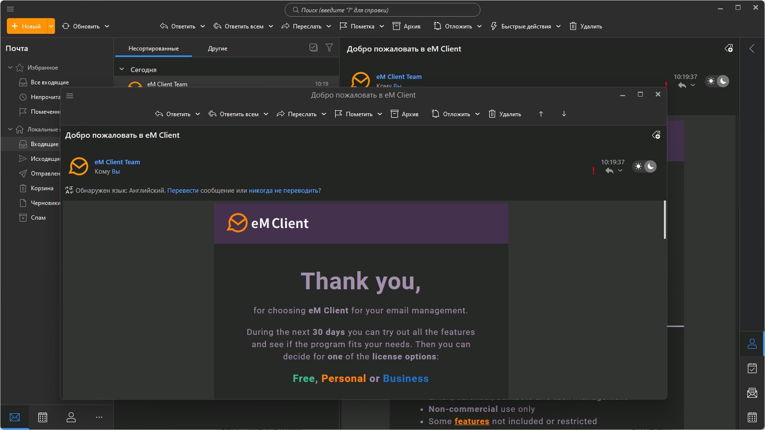The height and width of the screenshot is (430, 765).
Task: Open the calendar grid icon in right sidebar
Action: [x=752, y=417]
